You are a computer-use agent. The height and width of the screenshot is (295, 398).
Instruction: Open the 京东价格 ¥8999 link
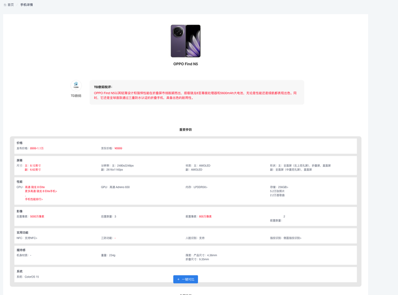point(118,148)
